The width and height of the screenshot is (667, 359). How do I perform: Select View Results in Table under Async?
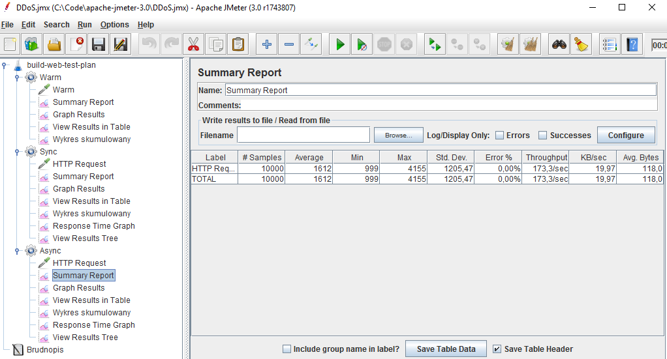click(91, 300)
